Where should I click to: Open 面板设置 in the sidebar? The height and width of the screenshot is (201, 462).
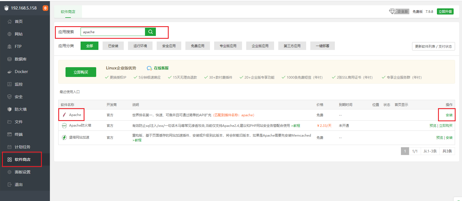[23, 172]
